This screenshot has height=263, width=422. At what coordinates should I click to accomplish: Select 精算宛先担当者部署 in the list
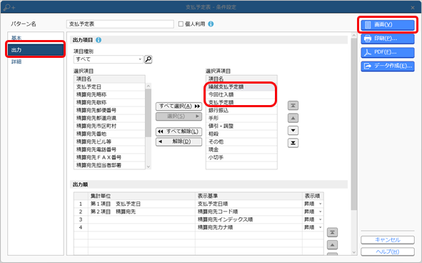pos(109,165)
